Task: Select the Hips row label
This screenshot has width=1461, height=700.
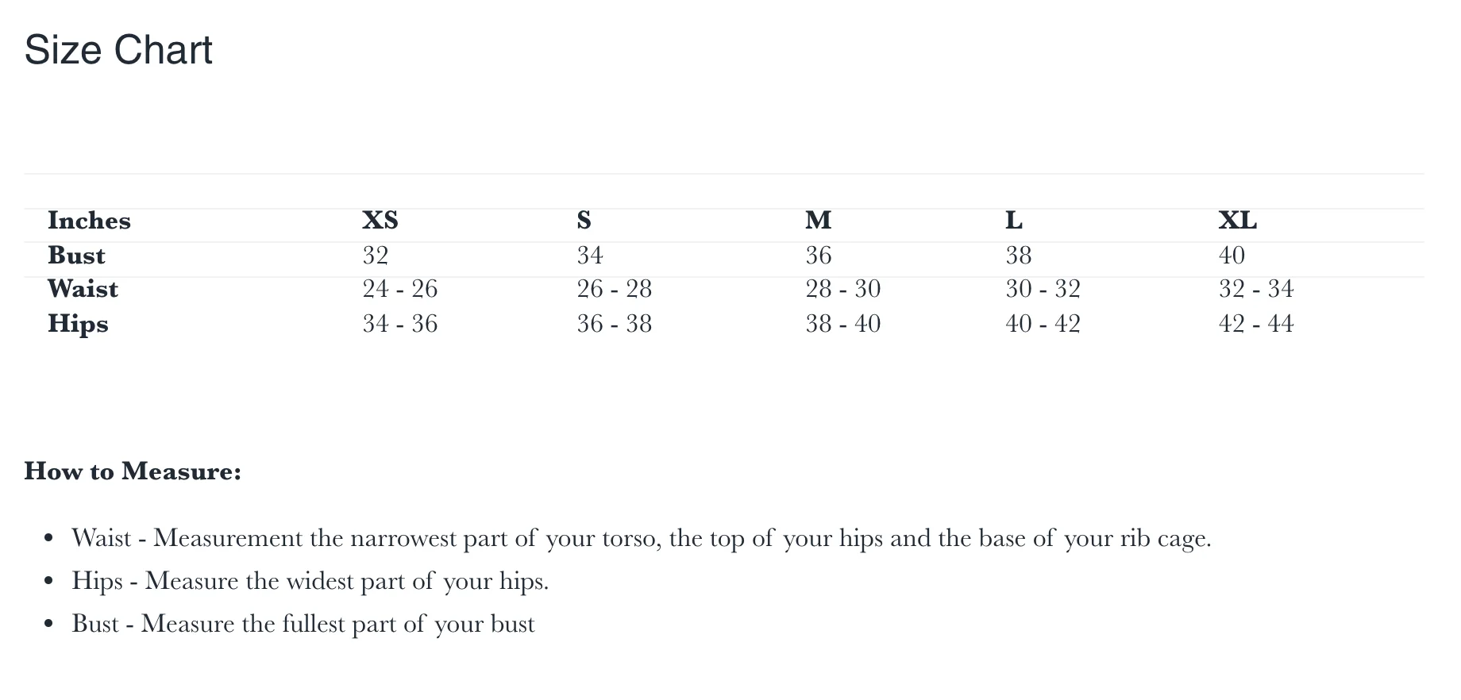Action: pyautogui.click(x=78, y=324)
